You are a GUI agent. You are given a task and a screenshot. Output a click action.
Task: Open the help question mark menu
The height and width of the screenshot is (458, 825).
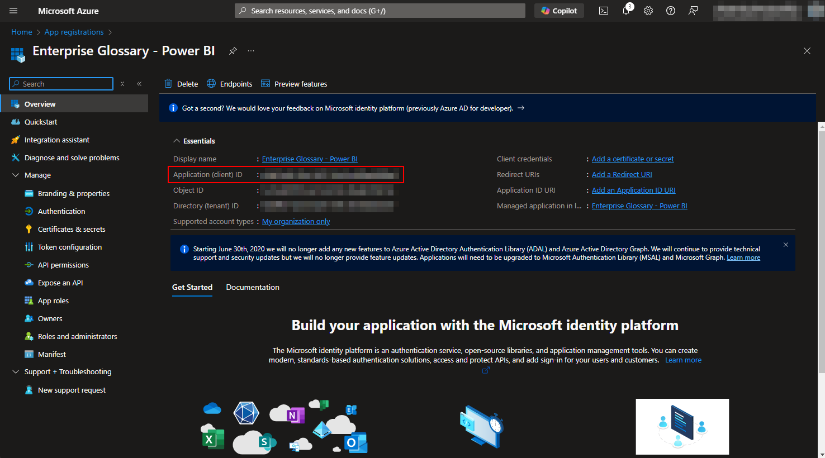(x=671, y=11)
